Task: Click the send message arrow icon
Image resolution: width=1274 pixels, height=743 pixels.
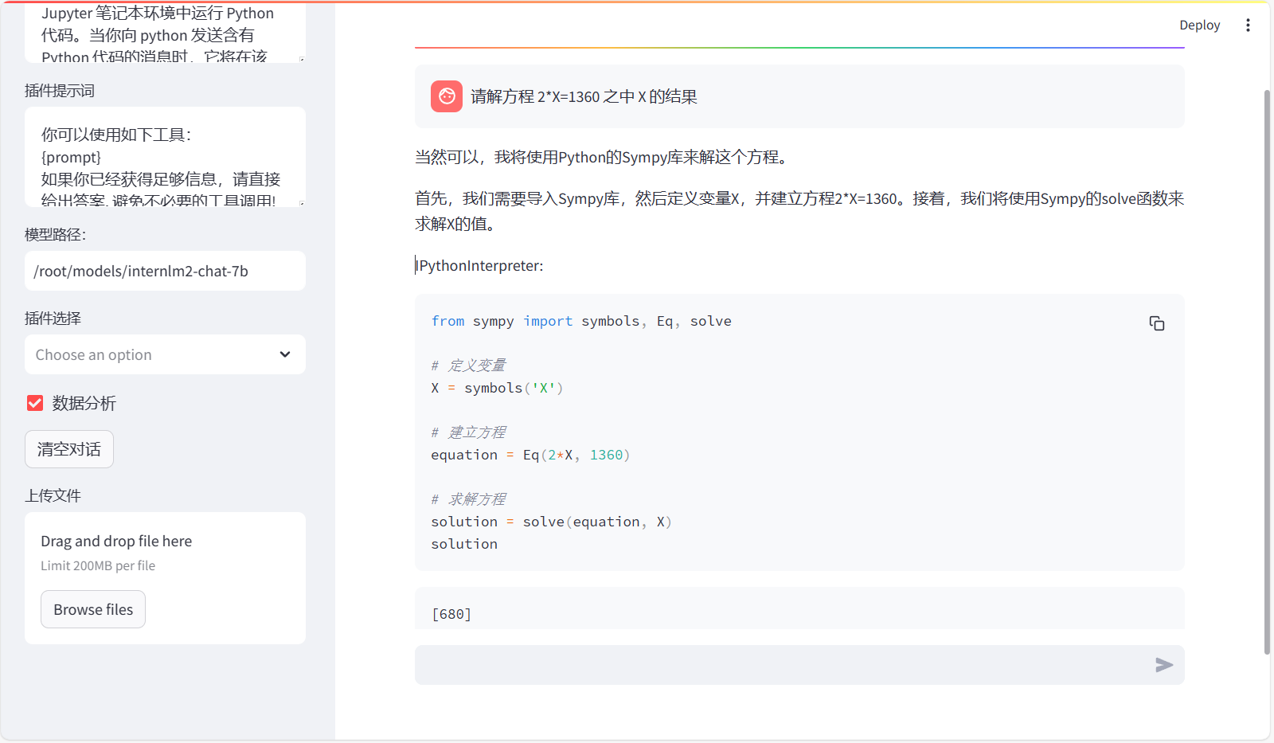Action: pyautogui.click(x=1163, y=665)
